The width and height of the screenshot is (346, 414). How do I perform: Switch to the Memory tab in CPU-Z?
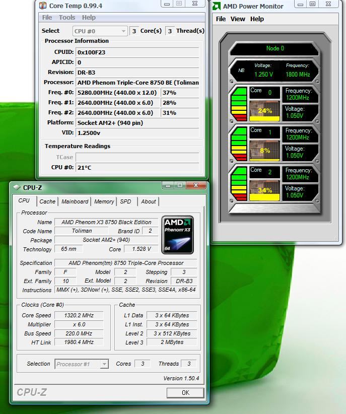(x=104, y=201)
